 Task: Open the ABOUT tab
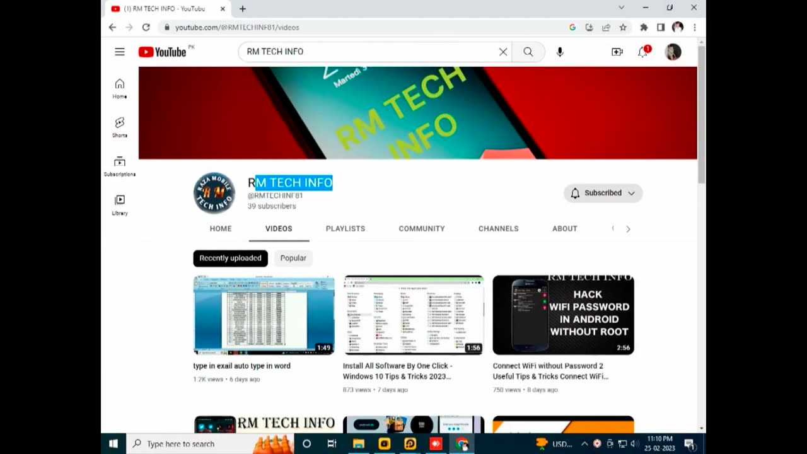(x=565, y=228)
